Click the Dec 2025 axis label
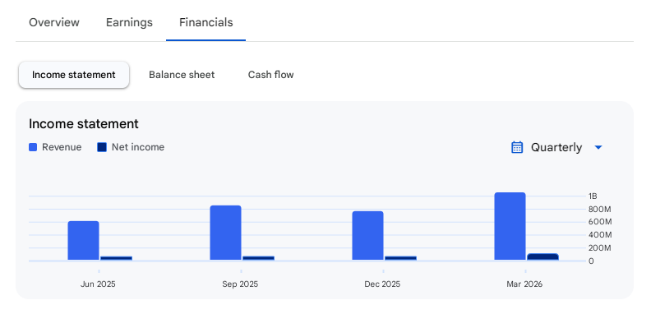Viewport: 651px width, 314px height. click(382, 284)
